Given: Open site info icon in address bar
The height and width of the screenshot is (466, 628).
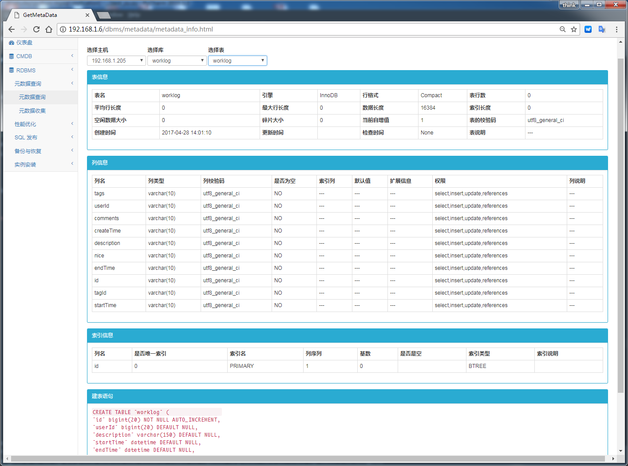Looking at the screenshot, I should (63, 29).
